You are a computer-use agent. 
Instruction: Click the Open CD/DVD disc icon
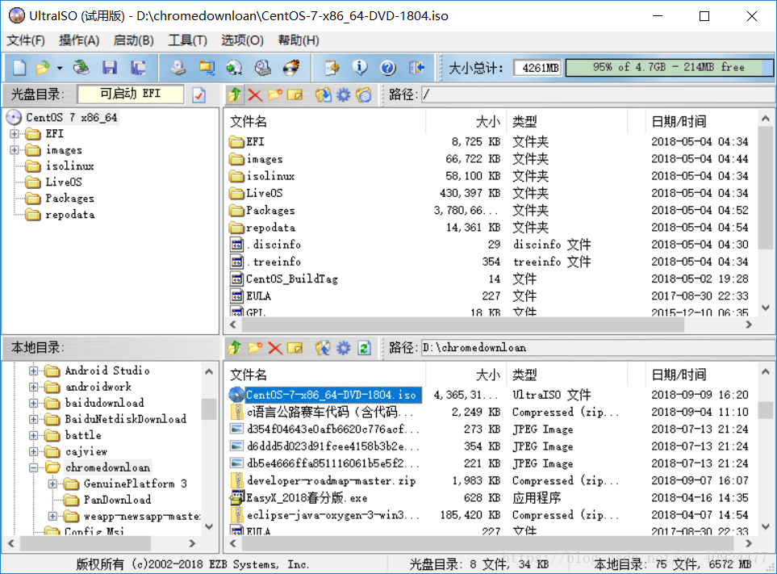pos(81,68)
